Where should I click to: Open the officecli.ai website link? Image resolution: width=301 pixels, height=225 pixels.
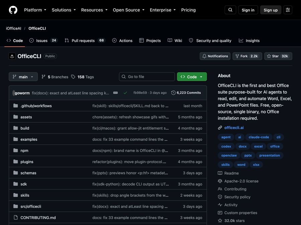234,128
